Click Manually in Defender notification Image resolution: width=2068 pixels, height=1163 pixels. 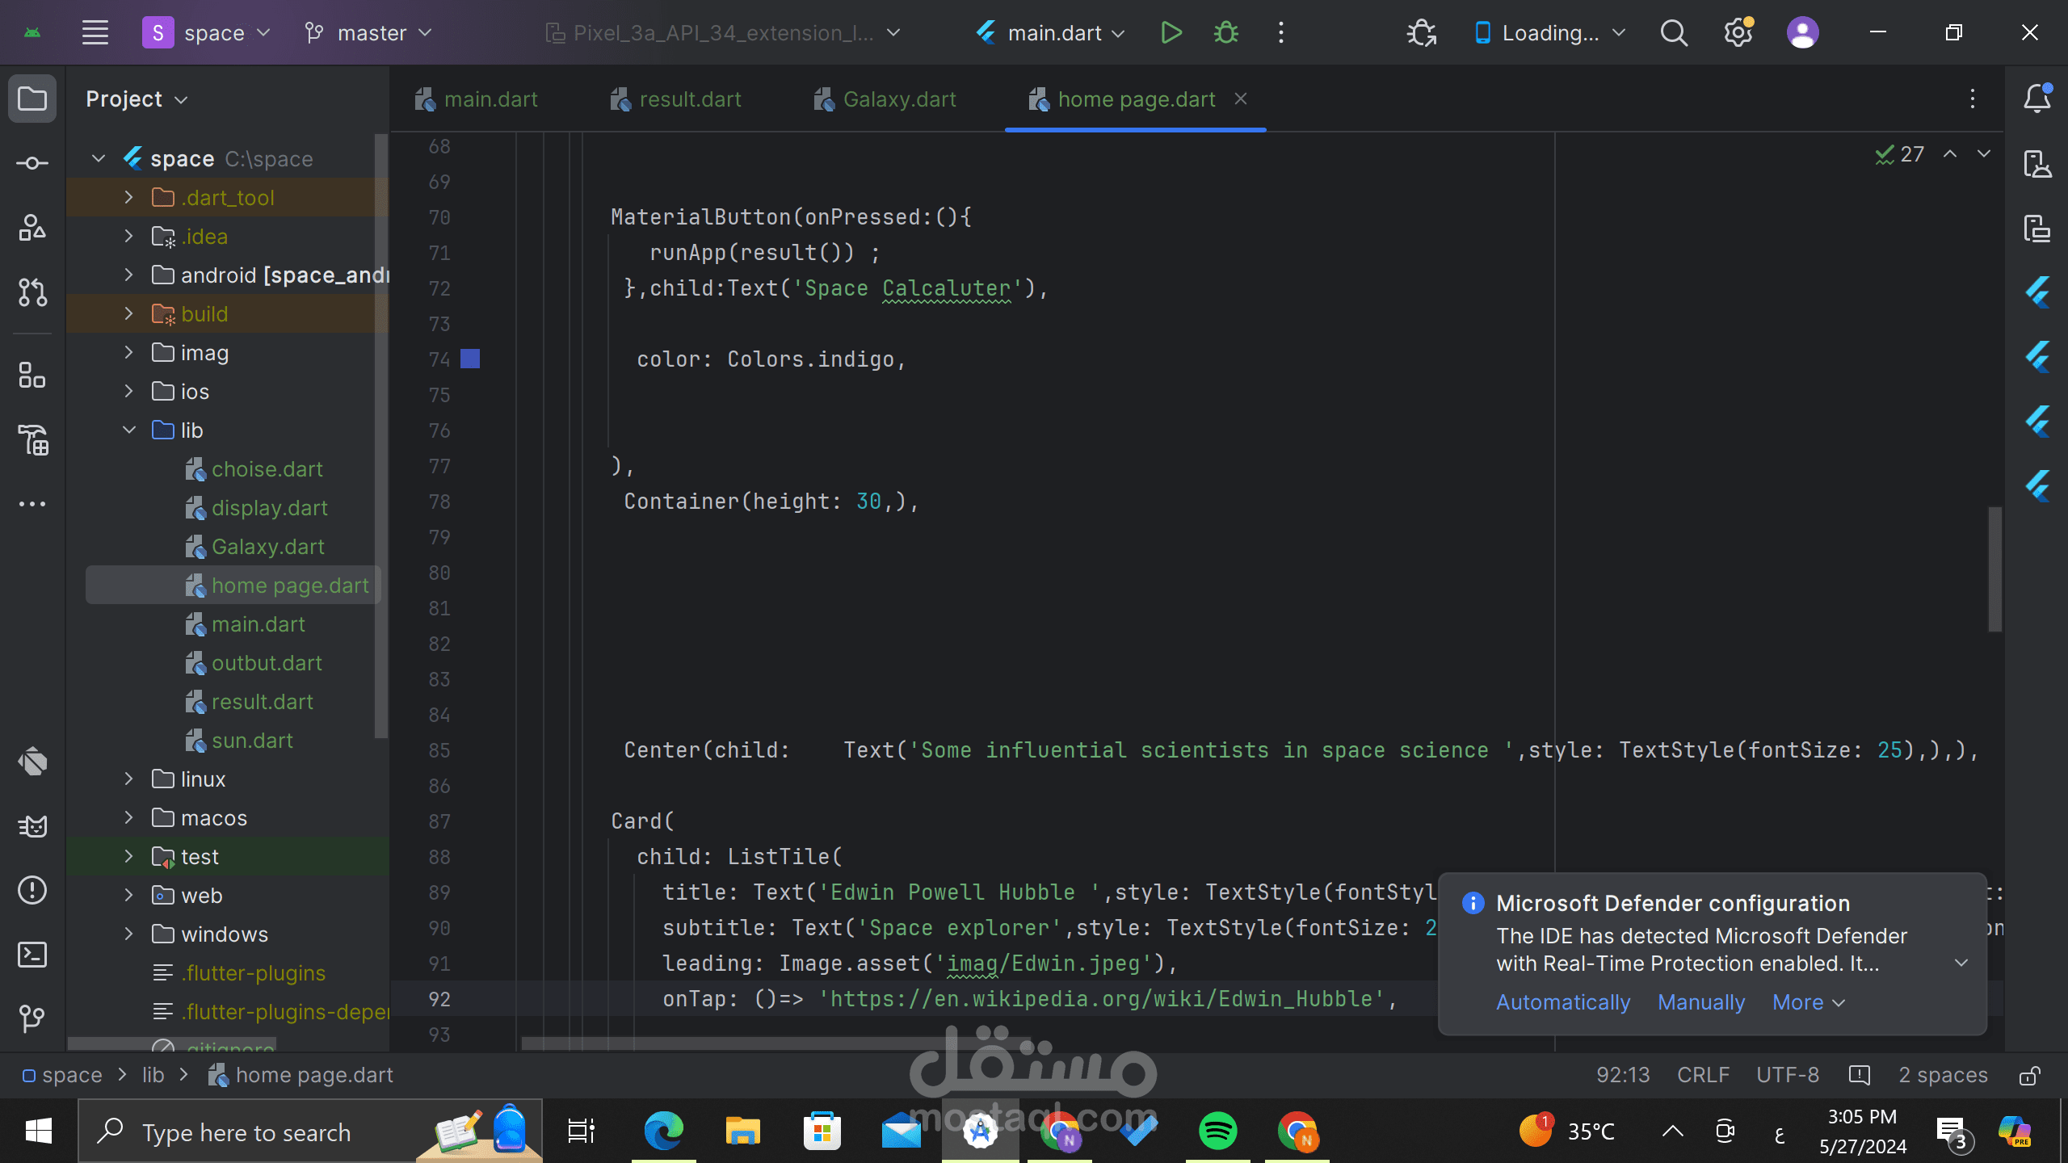1701,1002
